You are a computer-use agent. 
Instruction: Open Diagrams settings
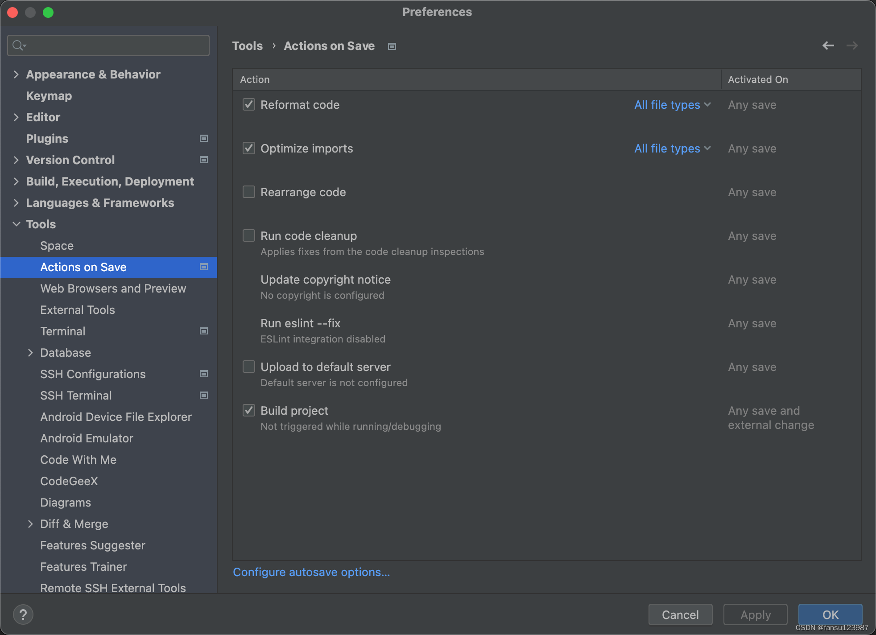click(66, 503)
